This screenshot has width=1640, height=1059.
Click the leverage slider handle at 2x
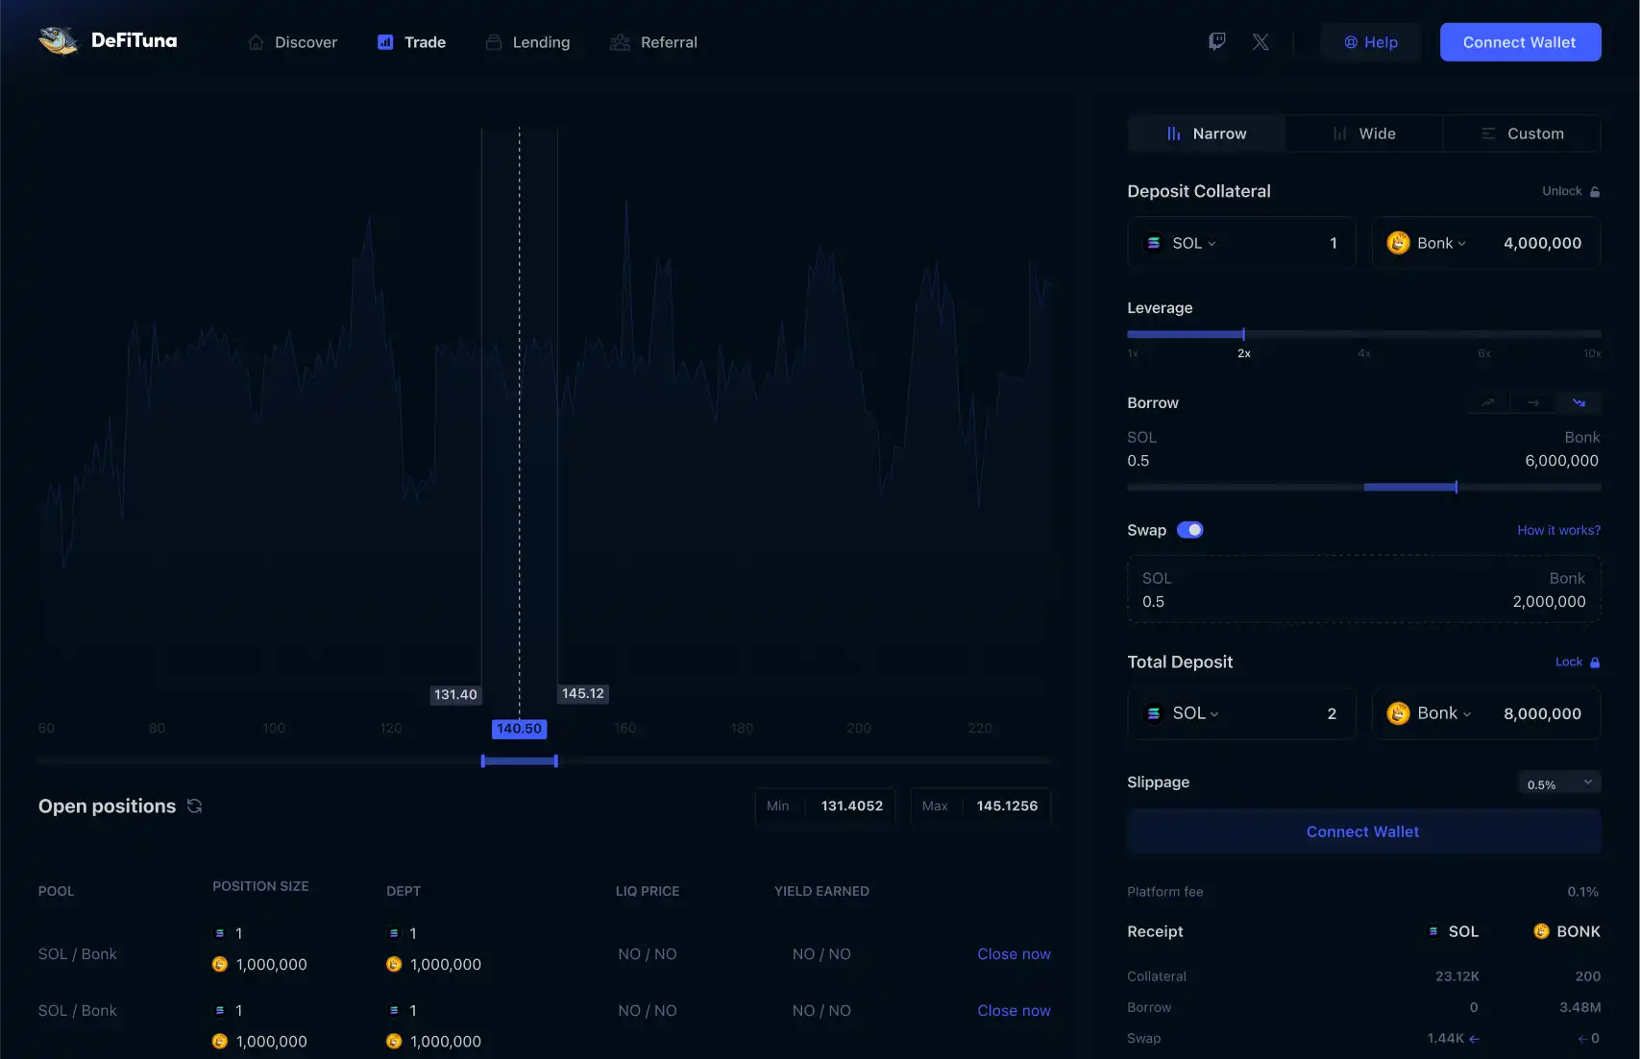coord(1243,334)
